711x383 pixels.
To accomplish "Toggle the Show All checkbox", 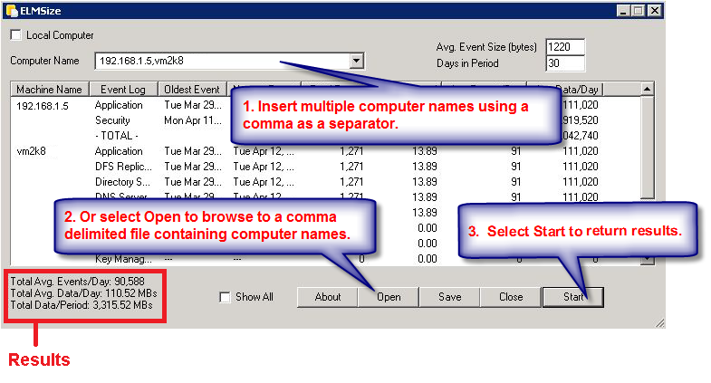I will pyautogui.click(x=225, y=297).
